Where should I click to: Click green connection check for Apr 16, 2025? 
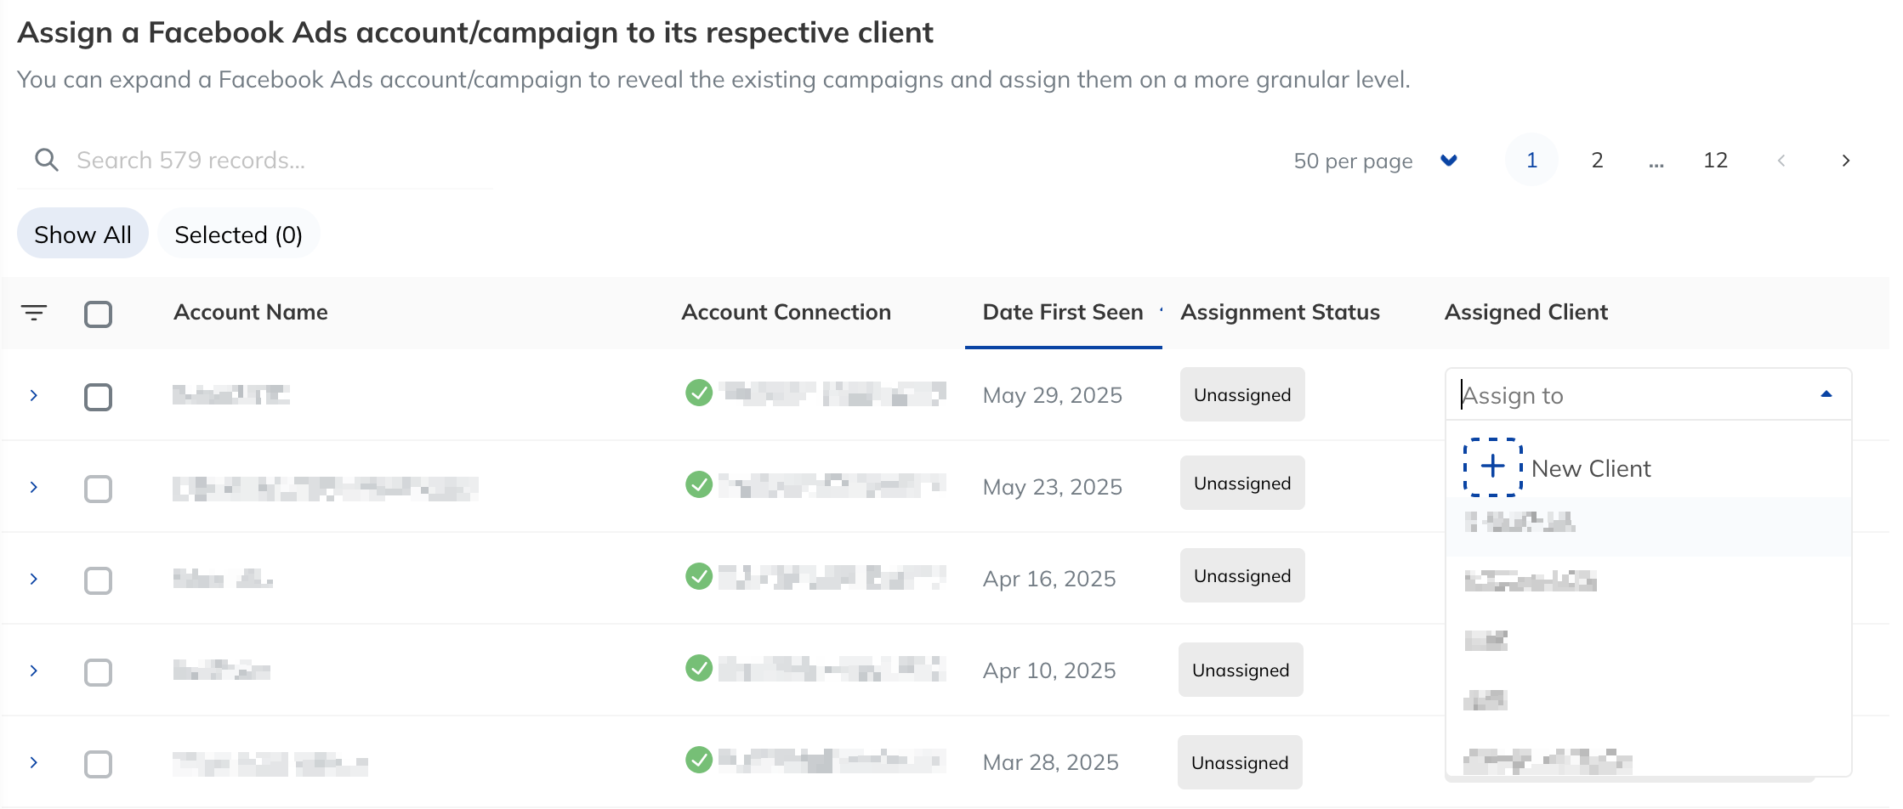click(699, 576)
